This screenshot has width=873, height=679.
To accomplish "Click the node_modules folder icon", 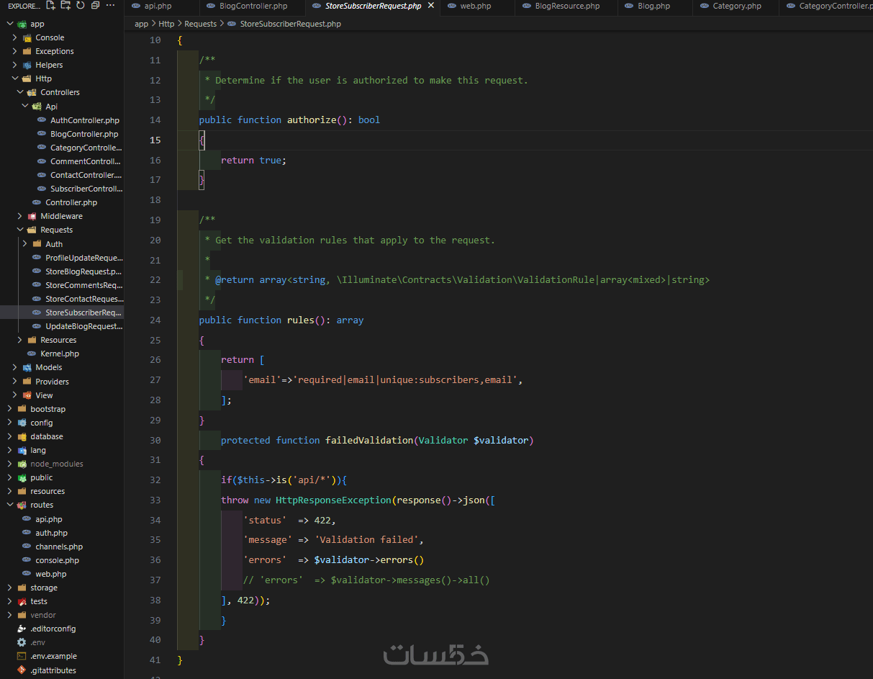I will point(22,464).
